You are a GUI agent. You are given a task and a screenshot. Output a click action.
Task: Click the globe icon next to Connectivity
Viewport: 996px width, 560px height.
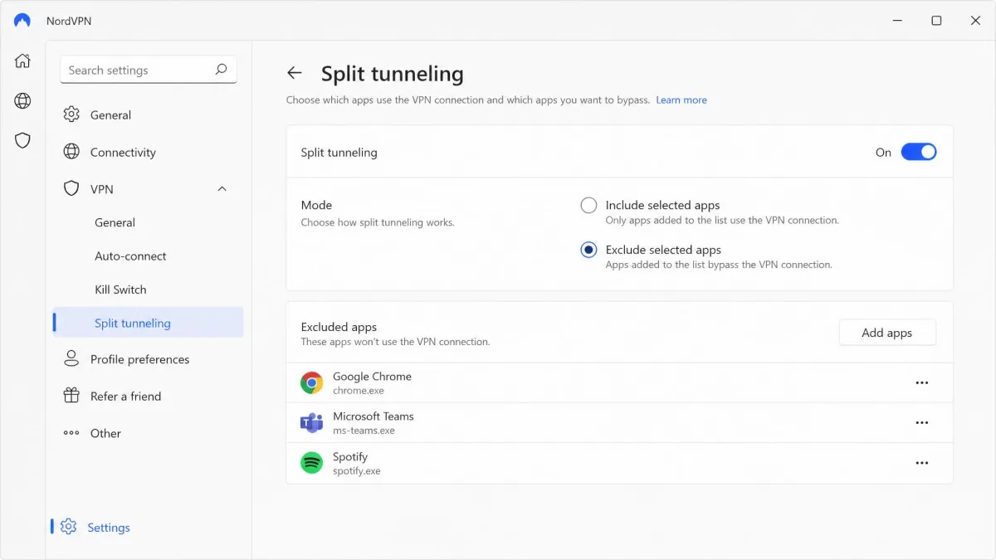click(72, 152)
